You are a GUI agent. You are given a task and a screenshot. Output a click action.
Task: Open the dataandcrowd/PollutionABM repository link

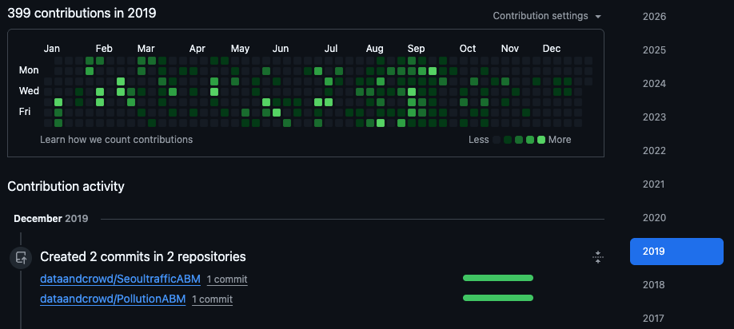(113, 299)
